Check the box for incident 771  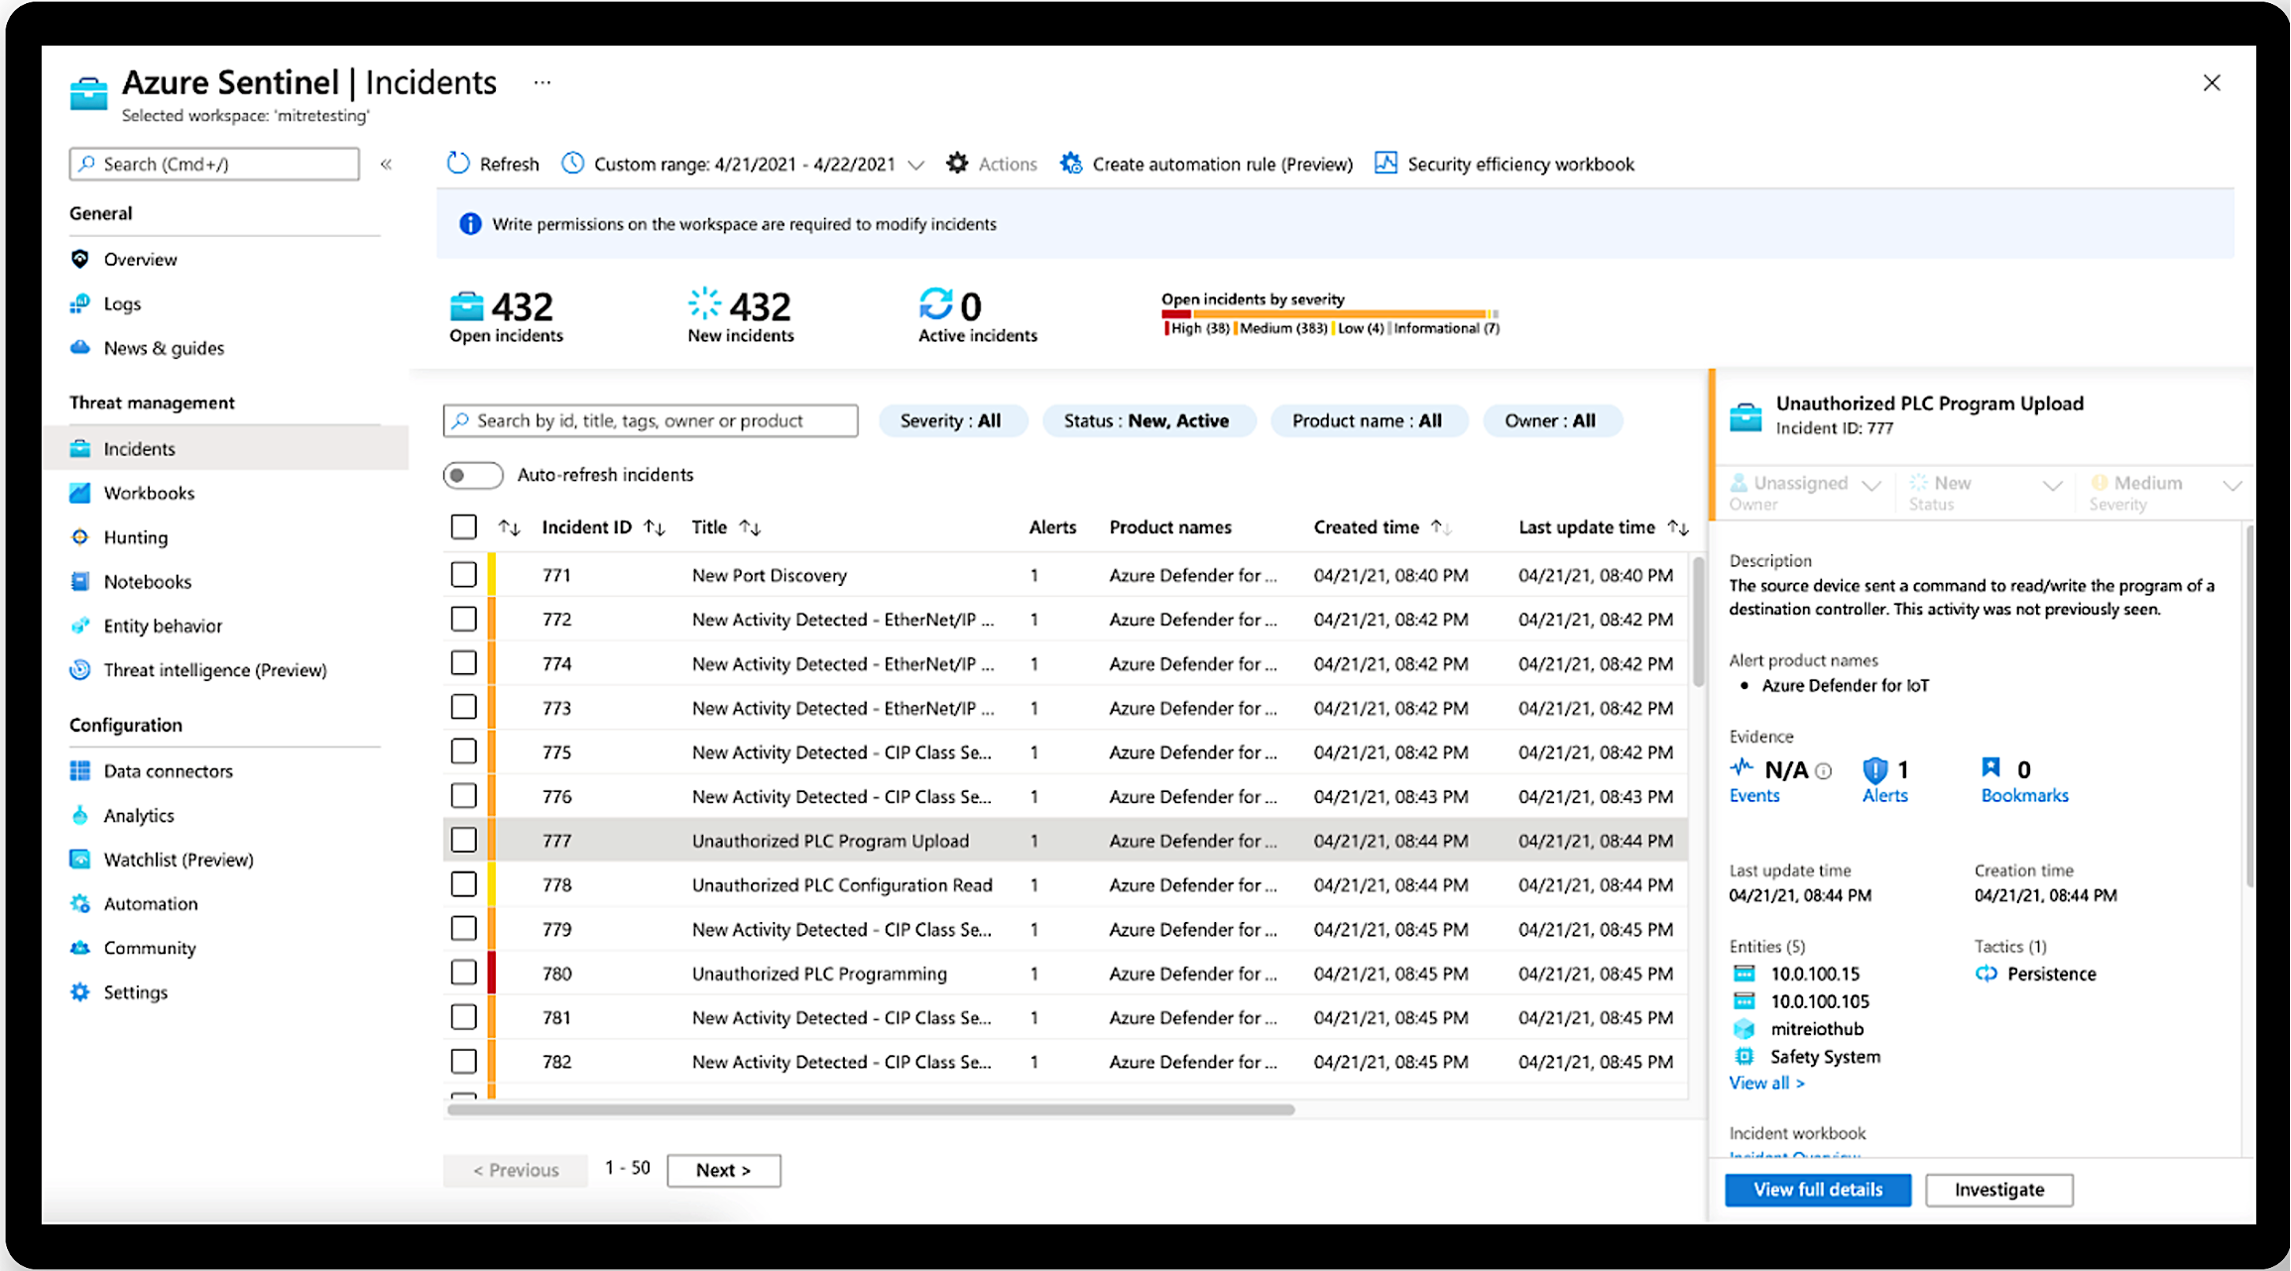(463, 574)
